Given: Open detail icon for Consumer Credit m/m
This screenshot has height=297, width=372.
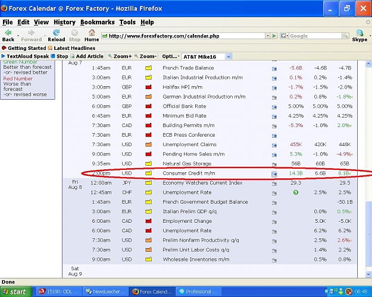Looking at the screenshot, I should point(274,174).
